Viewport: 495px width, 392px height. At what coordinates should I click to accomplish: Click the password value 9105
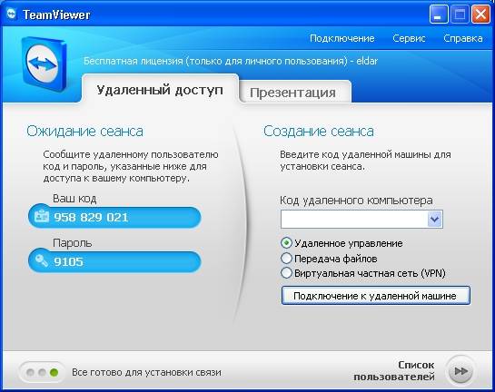(x=68, y=261)
